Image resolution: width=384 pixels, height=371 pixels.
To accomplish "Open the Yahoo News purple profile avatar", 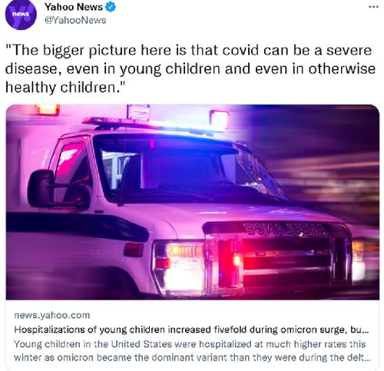I will click(x=21, y=15).
